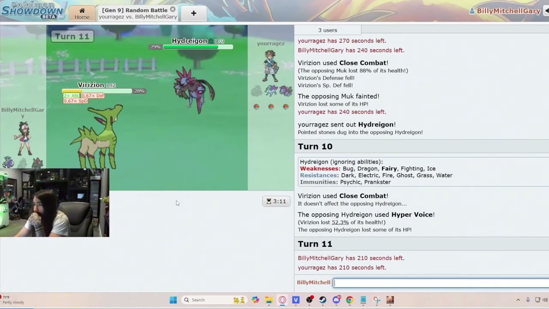Click your first team Pokemon icon

point(9,162)
